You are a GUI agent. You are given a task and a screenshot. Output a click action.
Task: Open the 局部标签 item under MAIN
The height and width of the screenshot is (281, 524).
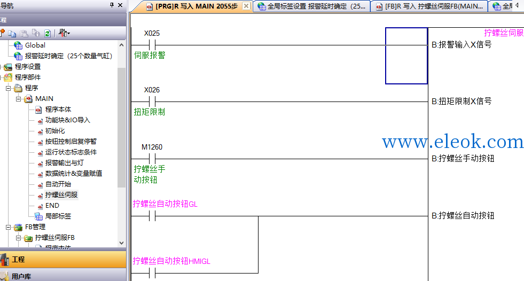click(x=58, y=216)
